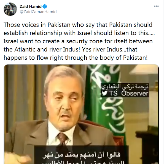This screenshot has height=164, width=164.
Task: Click the Twitter bird icon in video watermark
Action: [104, 93]
